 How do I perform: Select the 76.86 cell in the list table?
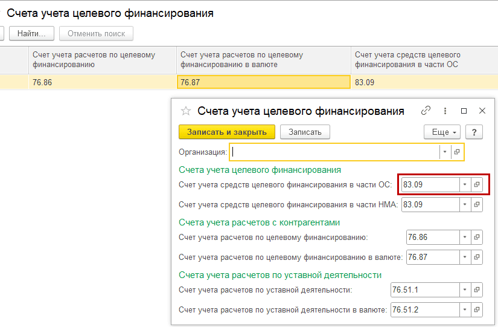coord(103,82)
